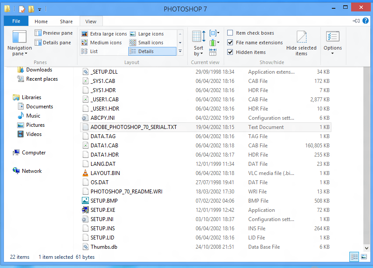
Task: Select Computer in navigation pane
Action: click(29, 153)
